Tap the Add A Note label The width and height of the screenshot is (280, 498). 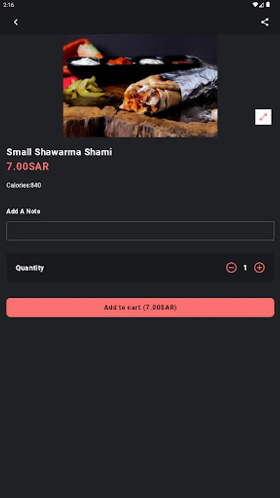pyautogui.click(x=23, y=211)
